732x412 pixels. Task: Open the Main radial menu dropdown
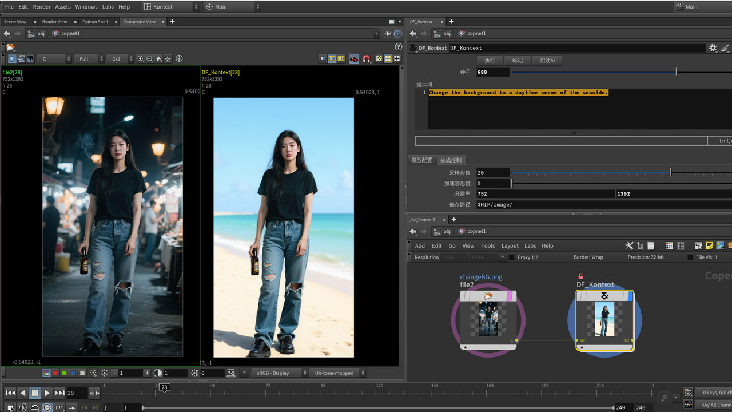click(x=232, y=7)
